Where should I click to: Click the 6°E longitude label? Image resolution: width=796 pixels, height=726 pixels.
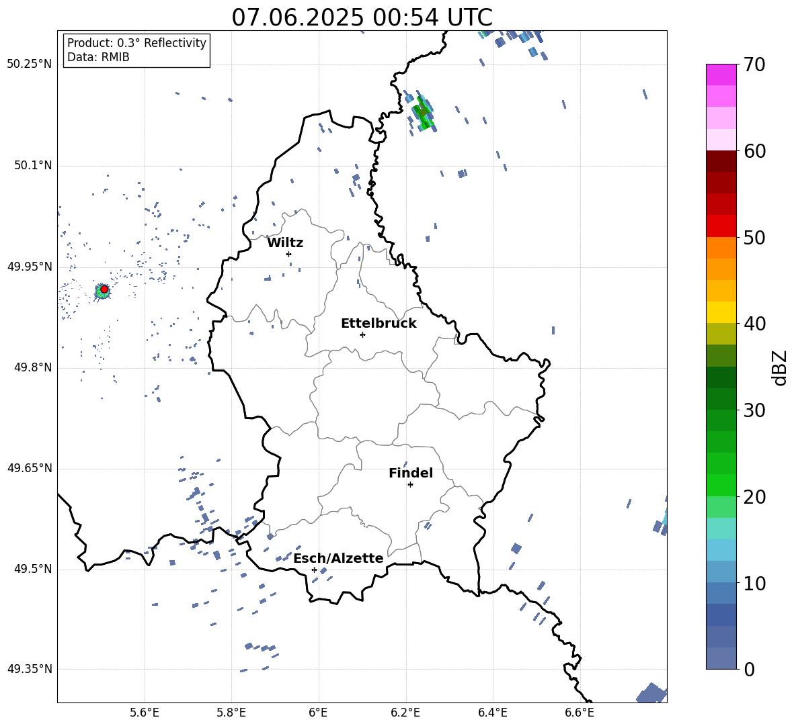pyautogui.click(x=318, y=713)
